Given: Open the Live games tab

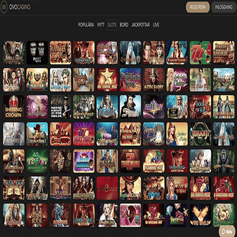Looking at the screenshot, I should point(156,25).
